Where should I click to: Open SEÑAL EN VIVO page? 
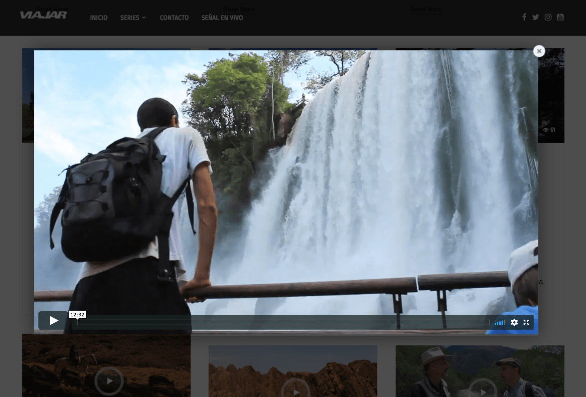222,18
